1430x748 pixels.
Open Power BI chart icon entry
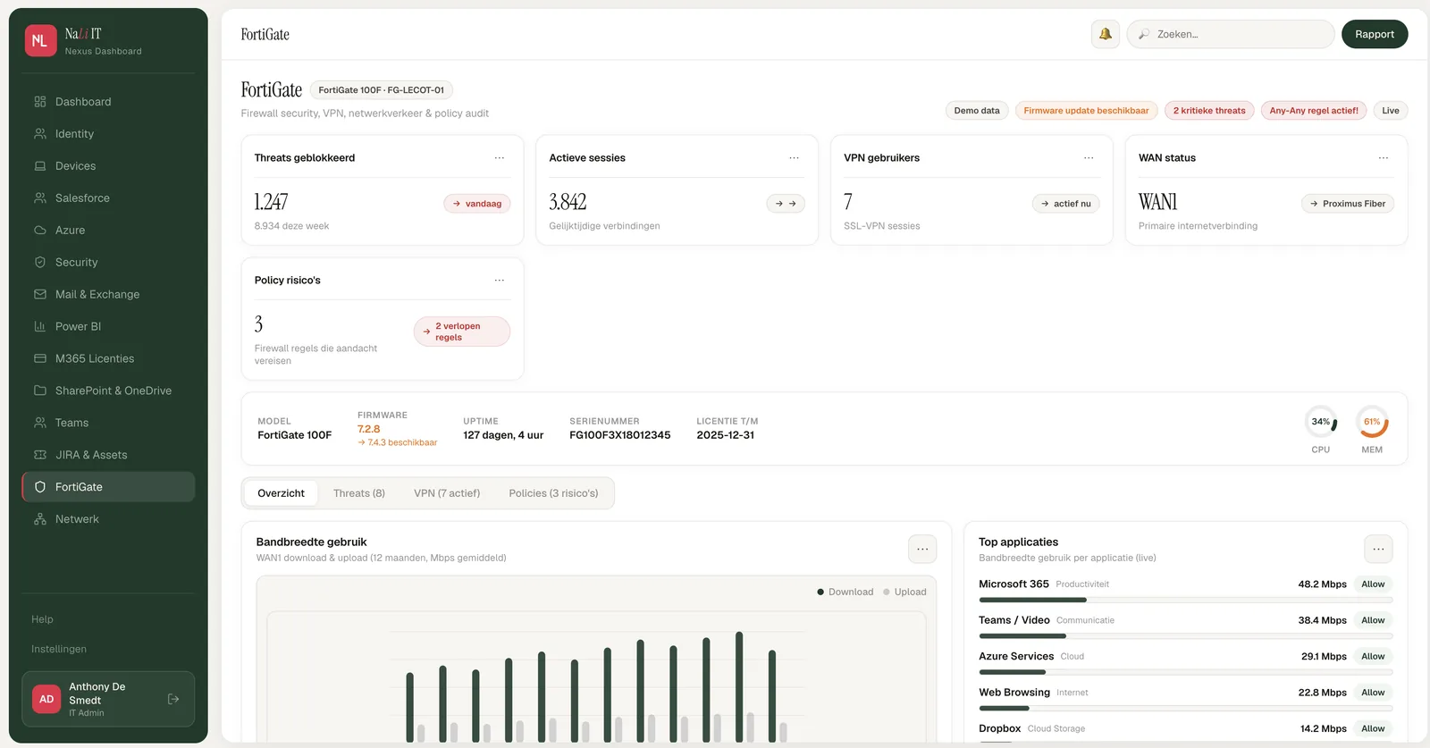pos(40,326)
